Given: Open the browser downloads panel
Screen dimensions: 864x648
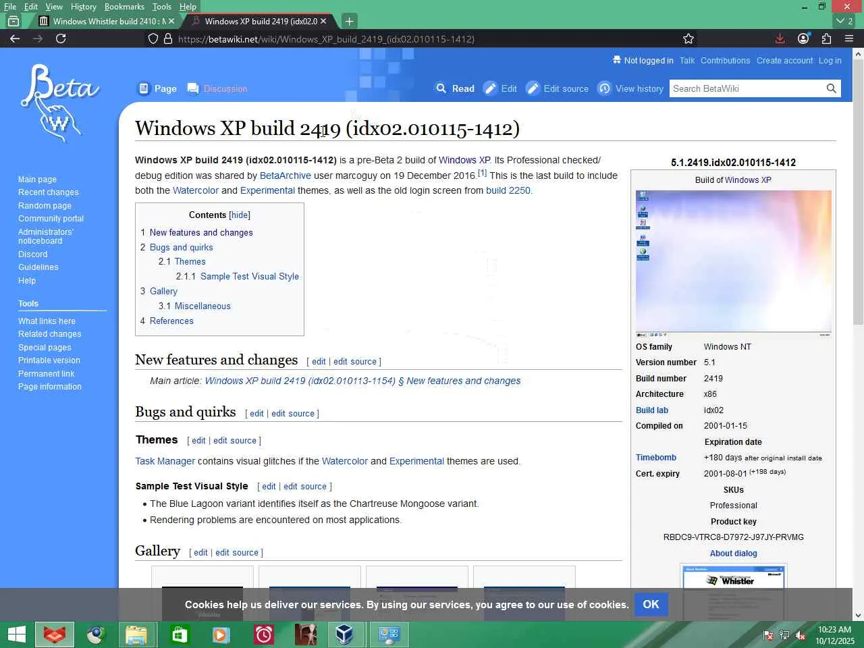Looking at the screenshot, I should click(780, 38).
